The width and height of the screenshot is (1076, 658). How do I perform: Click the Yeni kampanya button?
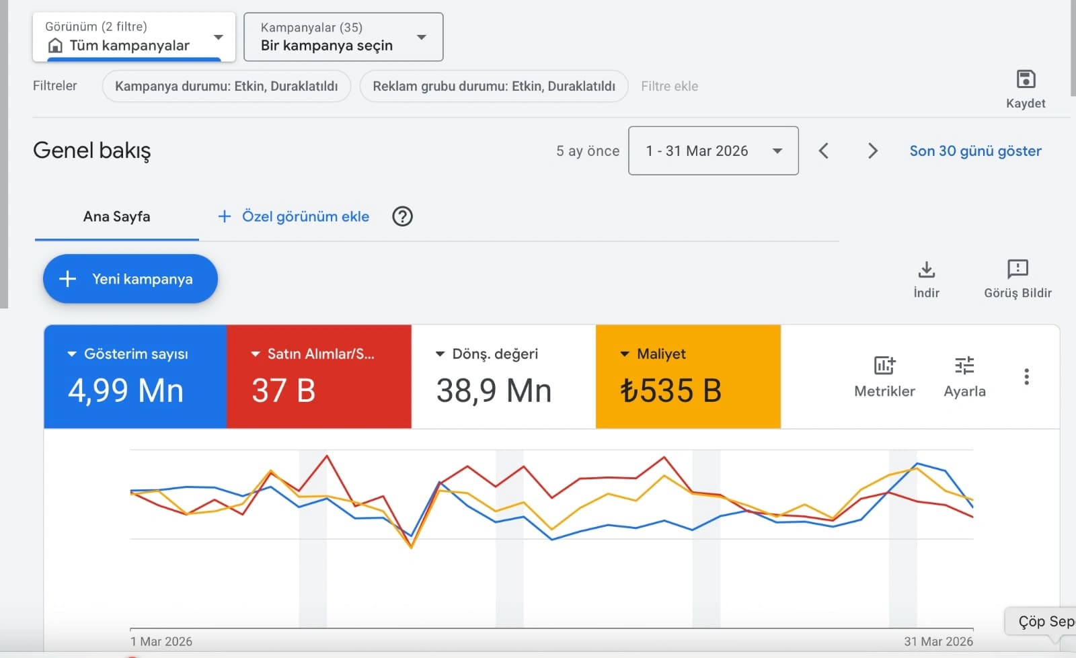click(130, 279)
